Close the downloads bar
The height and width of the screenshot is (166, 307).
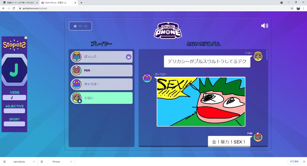pyautogui.click(x=304, y=161)
